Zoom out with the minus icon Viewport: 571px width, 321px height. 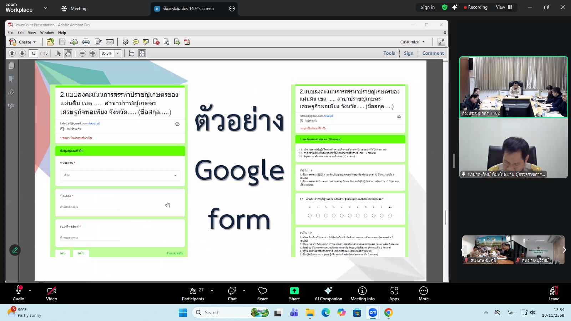pyautogui.click(x=82, y=53)
